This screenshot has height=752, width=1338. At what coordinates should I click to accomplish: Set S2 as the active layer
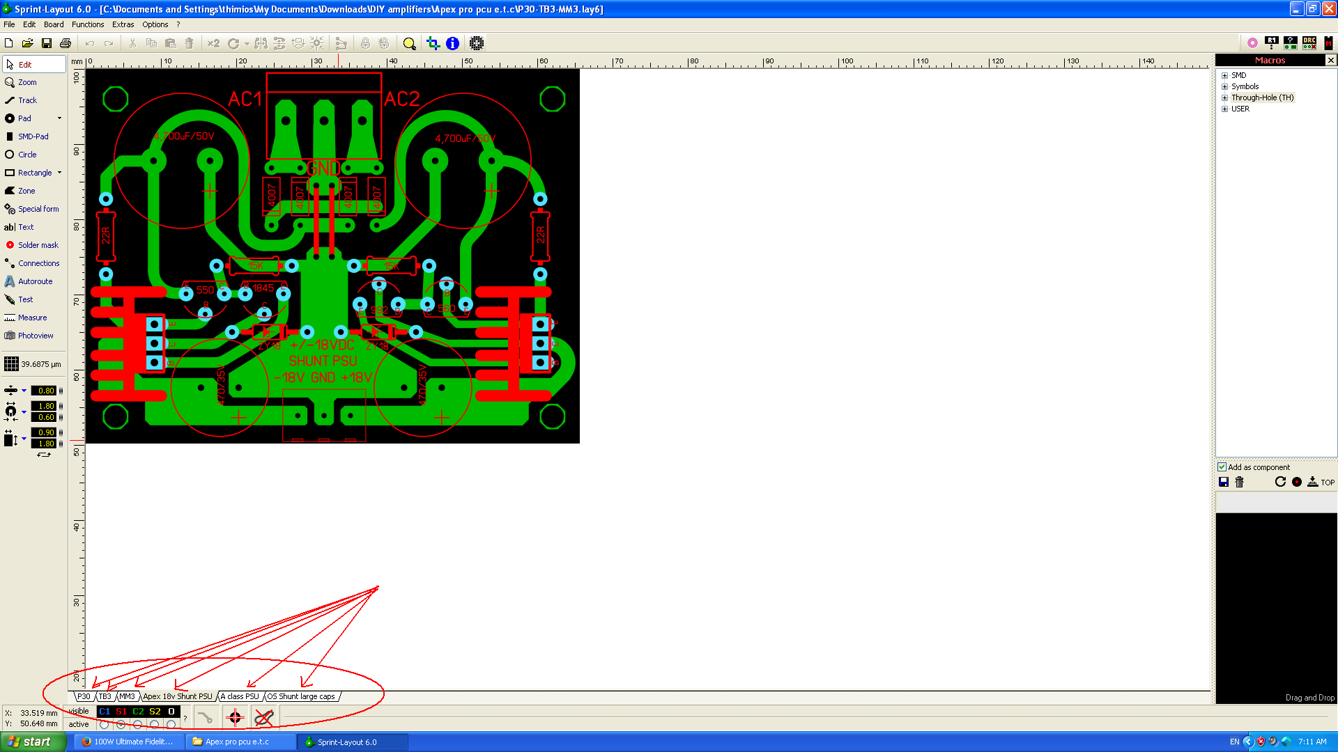coord(155,724)
